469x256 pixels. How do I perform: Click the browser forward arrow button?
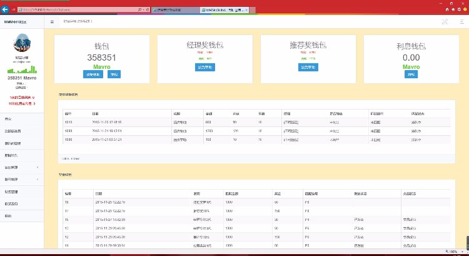14,9
